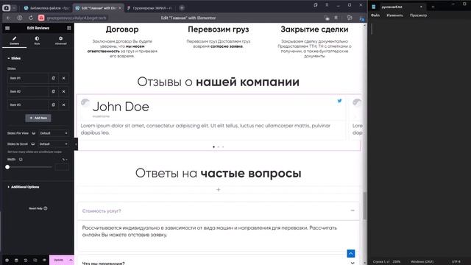Open the Elementor hamburger menu
The image size is (471, 265).
[7, 28]
